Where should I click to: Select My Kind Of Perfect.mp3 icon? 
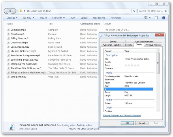[8, 51]
